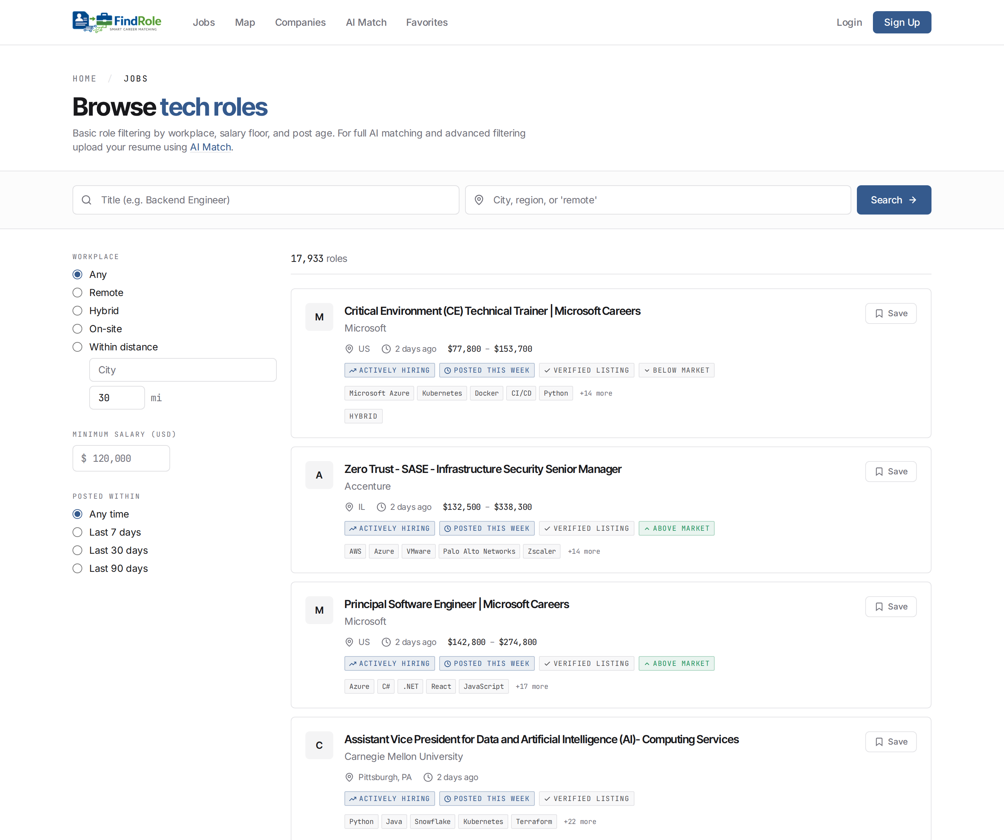The image size is (1004, 840).
Task: Select Last 7 days filter
Action: point(77,532)
